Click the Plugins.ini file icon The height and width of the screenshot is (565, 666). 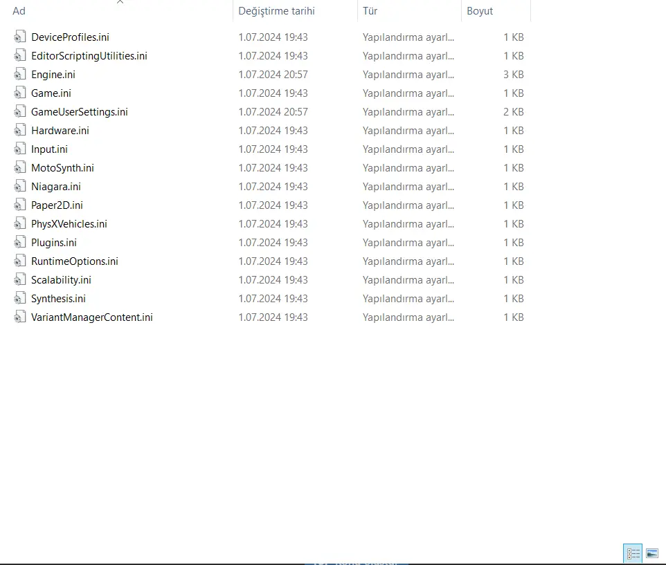(19, 242)
